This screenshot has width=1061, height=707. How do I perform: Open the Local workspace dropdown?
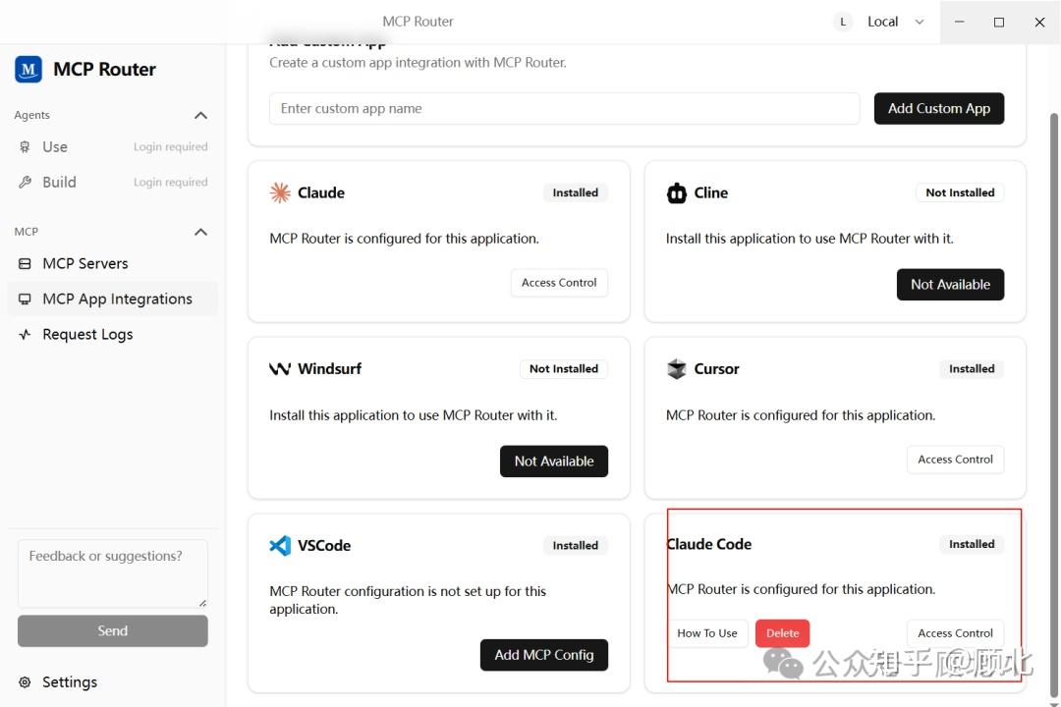pyautogui.click(x=920, y=22)
